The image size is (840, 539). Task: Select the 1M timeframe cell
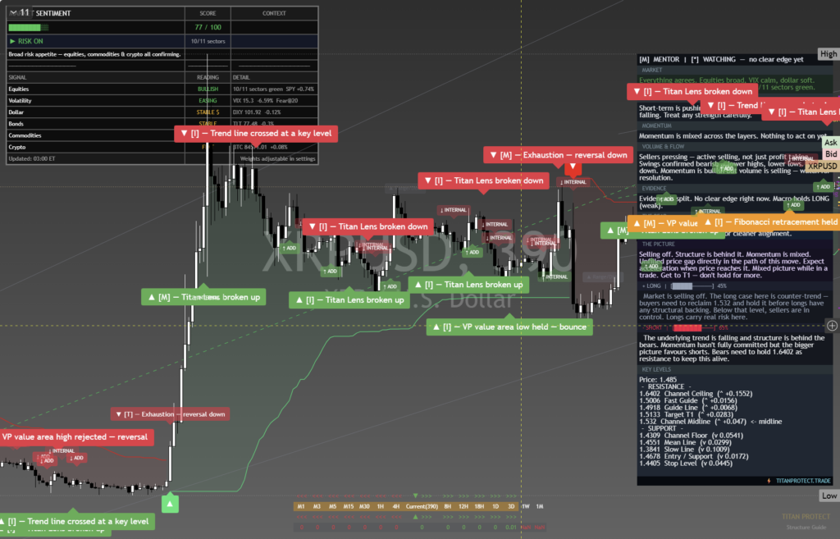(540, 506)
